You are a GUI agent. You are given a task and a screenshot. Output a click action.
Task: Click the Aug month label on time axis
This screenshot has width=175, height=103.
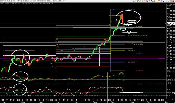77,102
